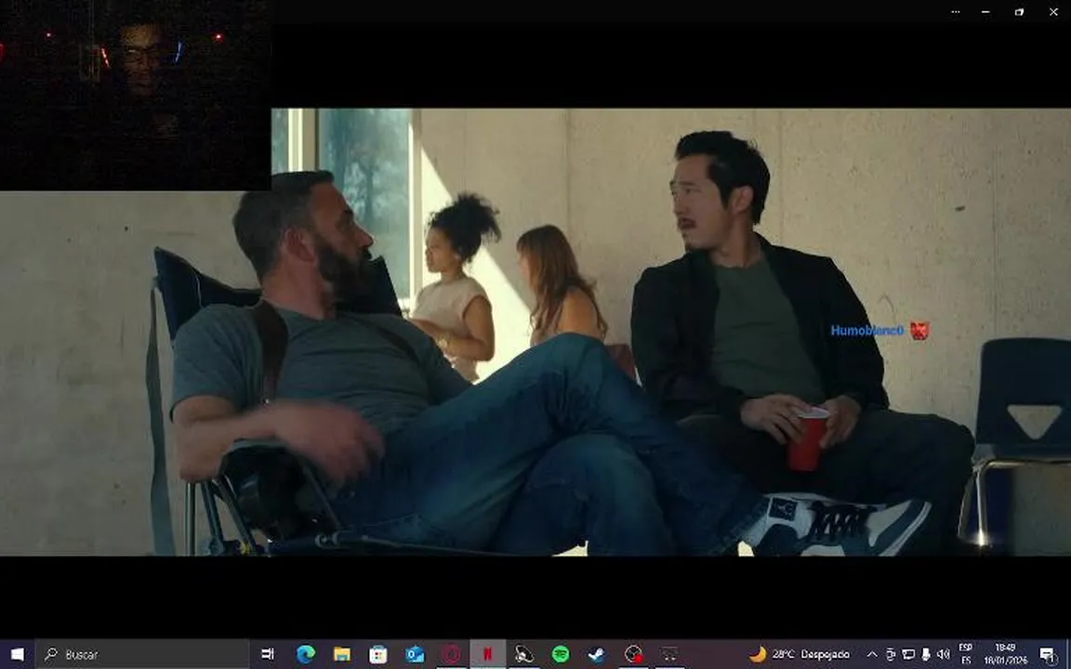Open Steam from the taskbar

click(597, 654)
